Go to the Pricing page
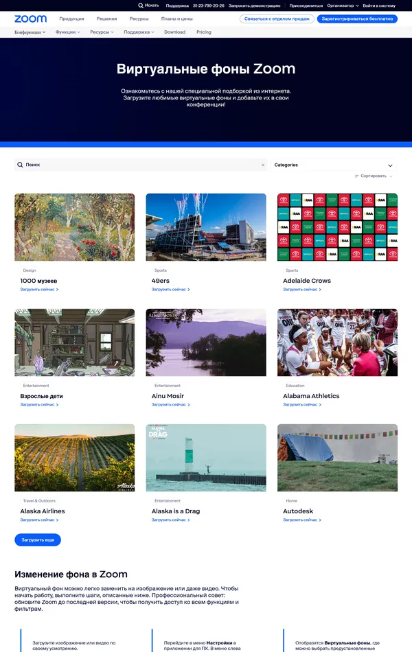Image resolution: width=412 pixels, height=652 pixels. (204, 32)
